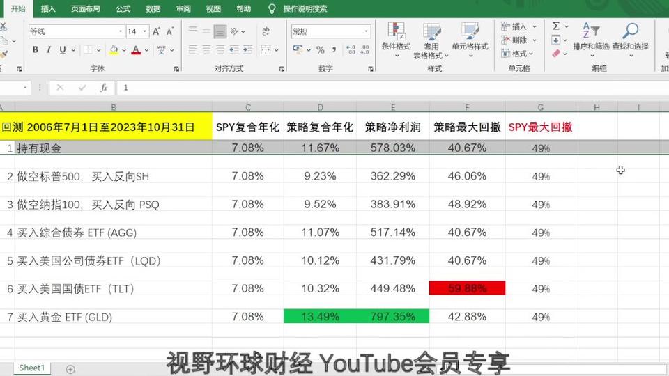Open 排序和筛选 sort and filter
Image resolution: width=669 pixels, height=376 pixels.
click(591, 40)
